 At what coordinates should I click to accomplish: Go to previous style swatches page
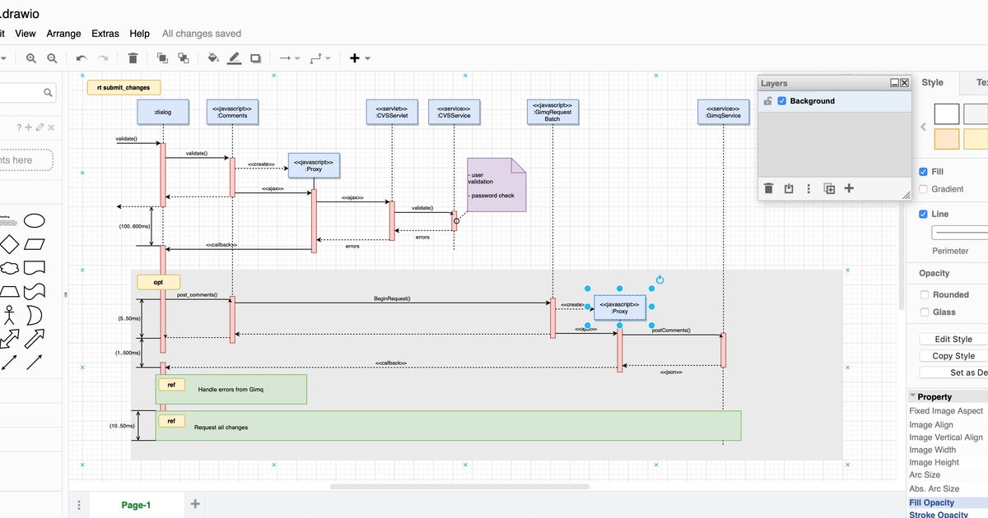[923, 127]
